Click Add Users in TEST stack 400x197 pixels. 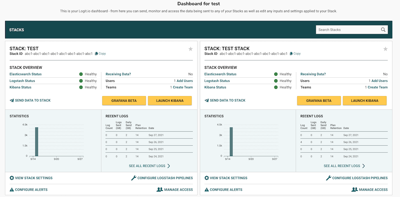coord(185,81)
